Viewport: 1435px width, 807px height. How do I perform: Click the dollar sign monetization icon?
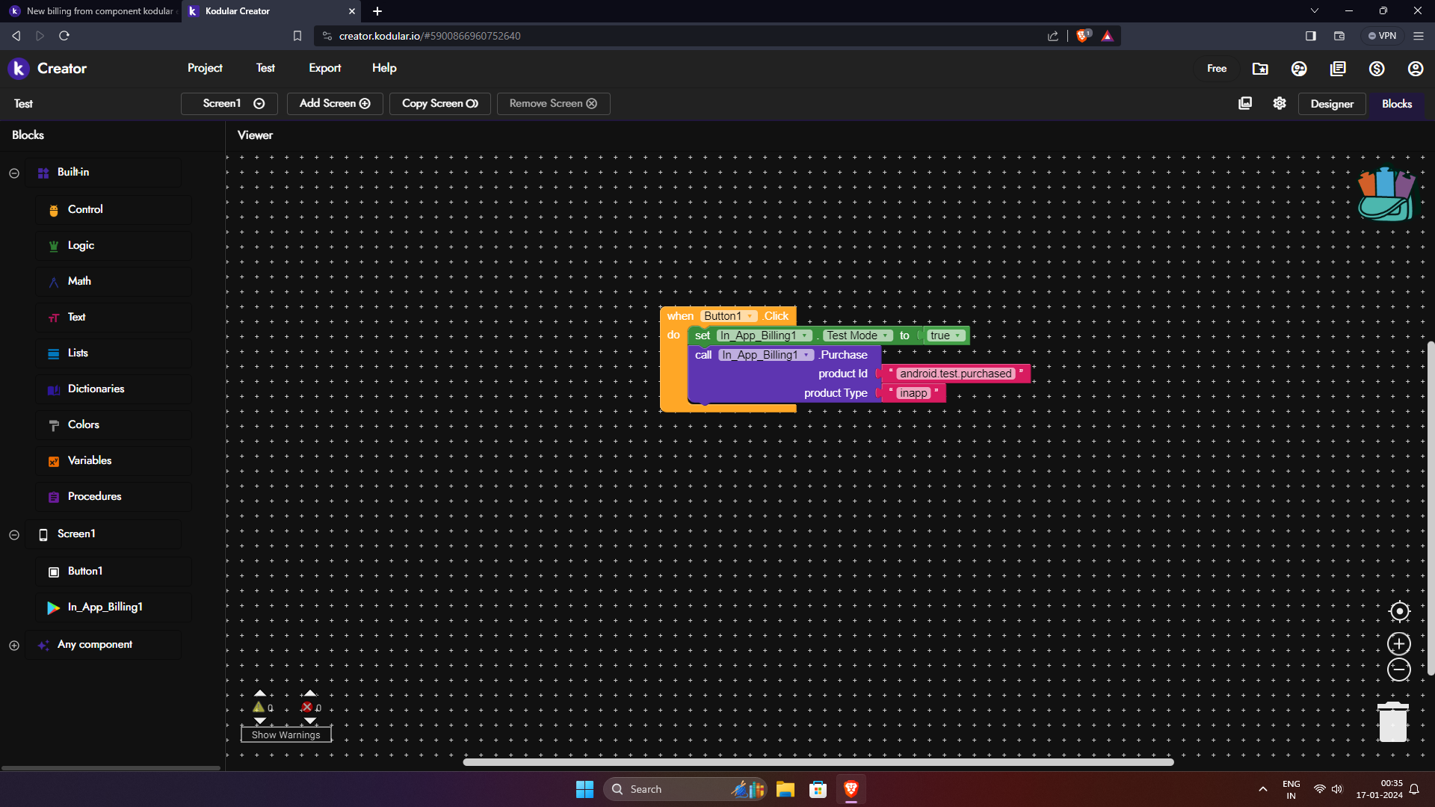click(1377, 69)
